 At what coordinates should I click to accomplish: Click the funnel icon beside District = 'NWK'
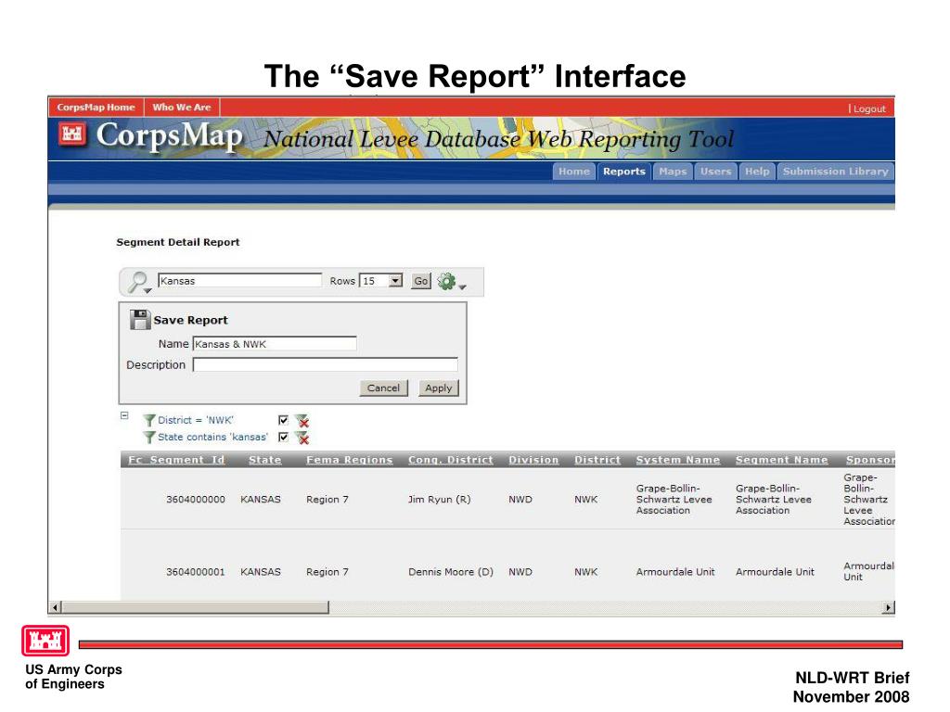pyautogui.click(x=149, y=420)
